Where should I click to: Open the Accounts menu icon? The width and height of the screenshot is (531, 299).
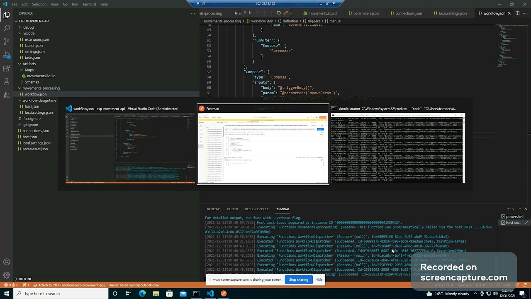tap(7, 262)
